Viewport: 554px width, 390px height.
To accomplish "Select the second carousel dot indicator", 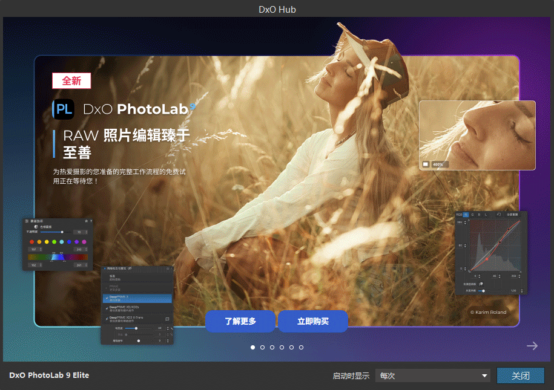I will 262,347.
